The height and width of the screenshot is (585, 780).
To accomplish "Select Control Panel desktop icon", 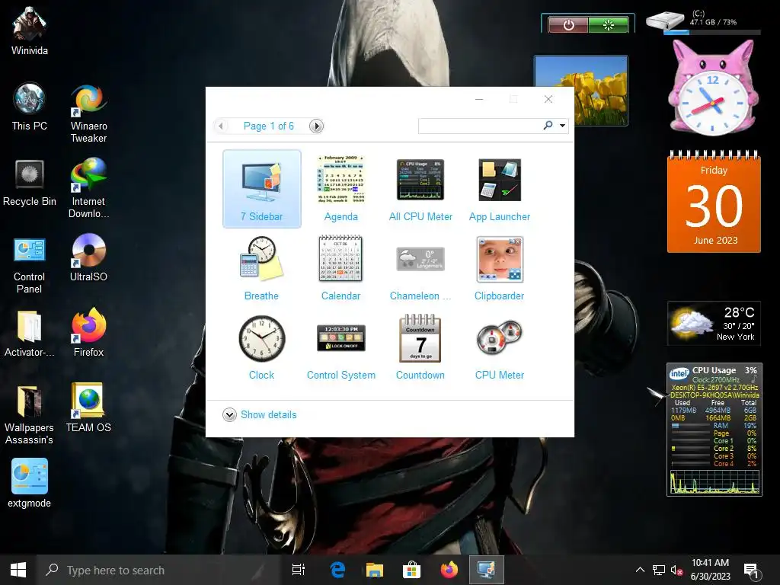I will (x=30, y=264).
